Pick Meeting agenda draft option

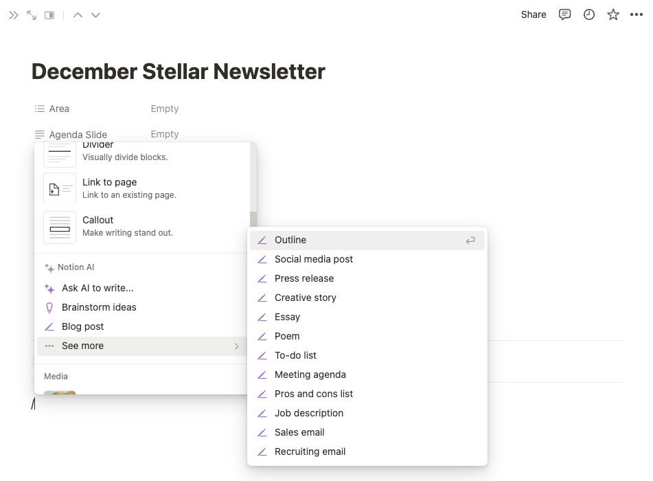(367, 374)
